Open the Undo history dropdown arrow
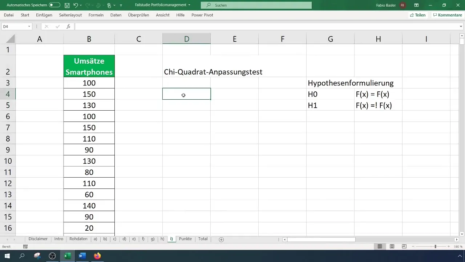The image size is (465, 262). [81, 5]
